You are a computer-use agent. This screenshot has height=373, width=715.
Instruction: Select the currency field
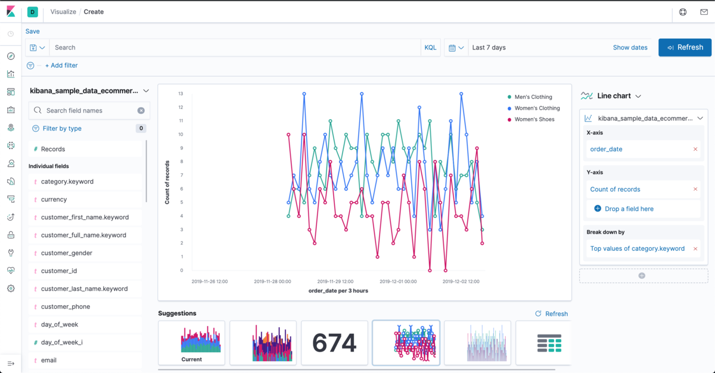click(x=86, y=200)
